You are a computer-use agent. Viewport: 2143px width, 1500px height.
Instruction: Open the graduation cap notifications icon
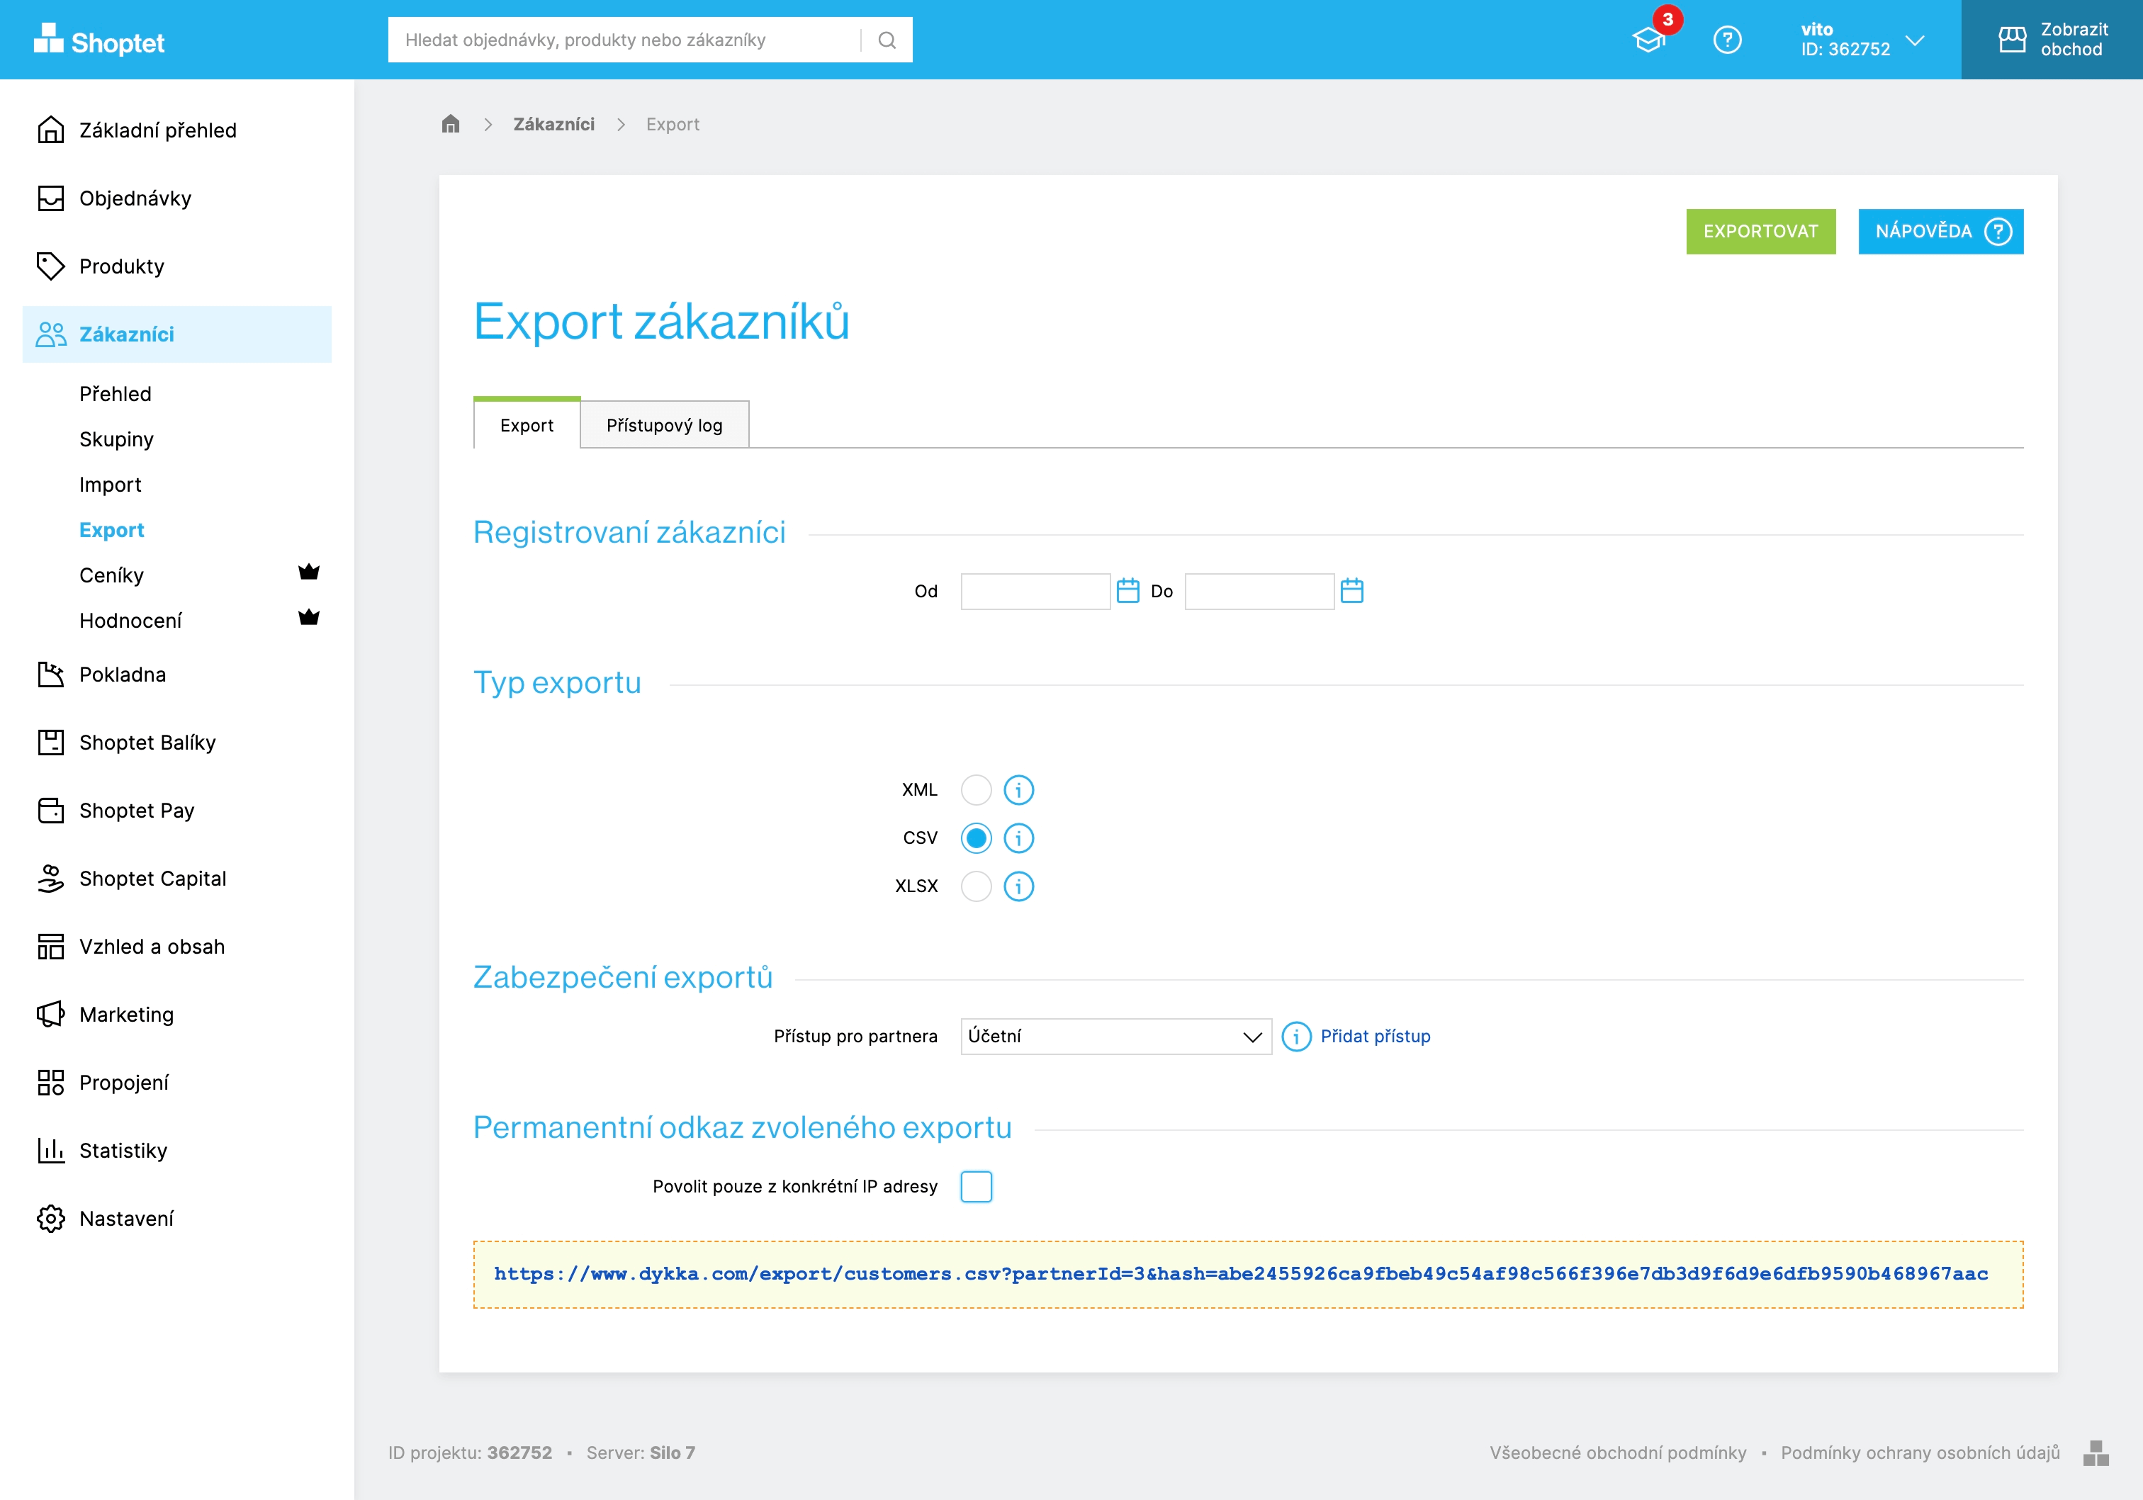[1648, 40]
